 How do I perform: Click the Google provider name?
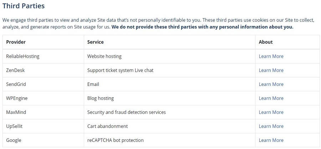14,140
